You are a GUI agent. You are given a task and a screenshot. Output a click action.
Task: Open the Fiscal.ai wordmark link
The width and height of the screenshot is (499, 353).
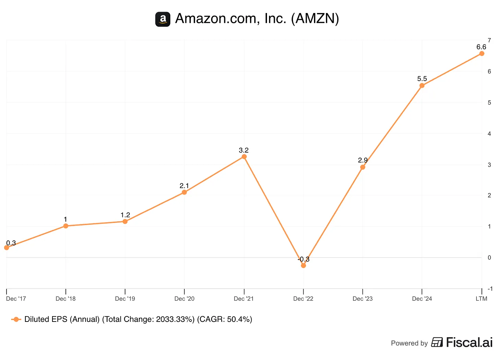click(469, 342)
